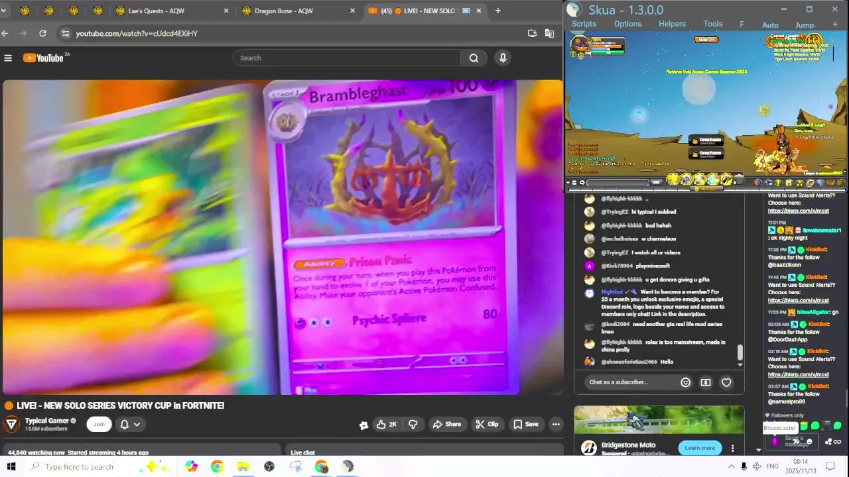Focus the YouTube search box
Viewport: 849px width, 477px height.
click(347, 58)
